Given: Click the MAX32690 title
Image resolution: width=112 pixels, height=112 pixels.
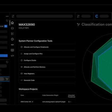Looking at the screenshot, I should pyautogui.click(x=27, y=25).
